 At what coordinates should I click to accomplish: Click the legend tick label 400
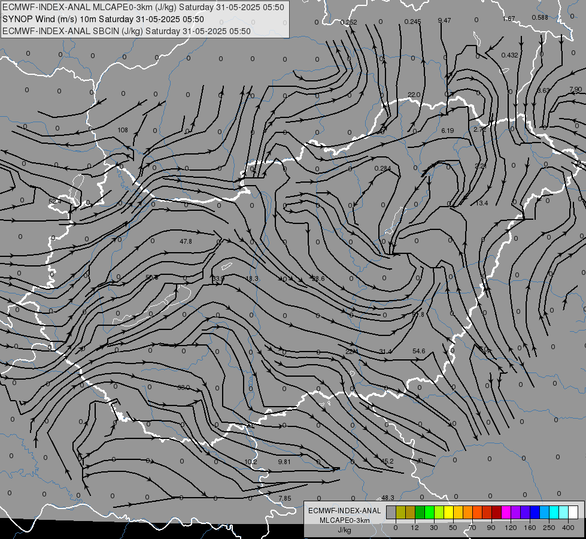click(568, 528)
